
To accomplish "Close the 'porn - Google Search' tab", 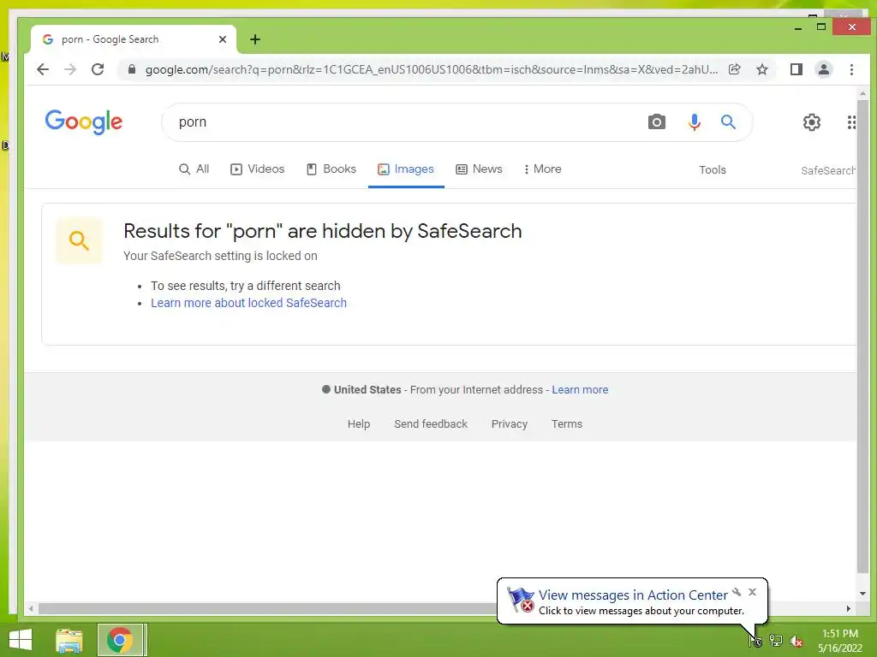I will (223, 39).
